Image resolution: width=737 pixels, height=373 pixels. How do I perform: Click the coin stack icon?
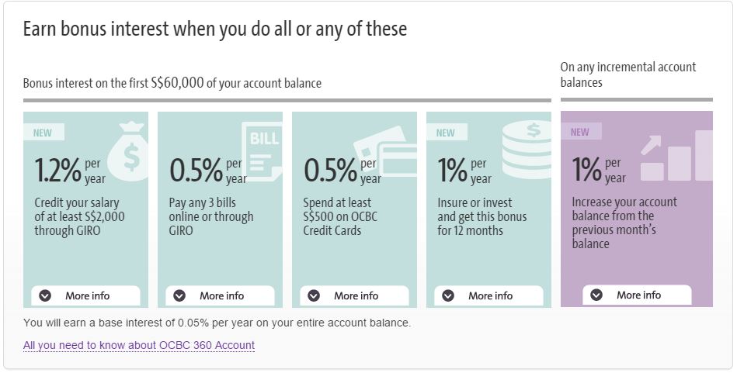[x=527, y=149]
